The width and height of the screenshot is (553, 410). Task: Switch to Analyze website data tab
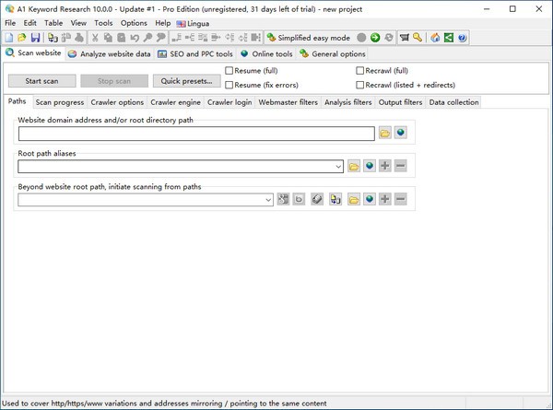click(110, 54)
